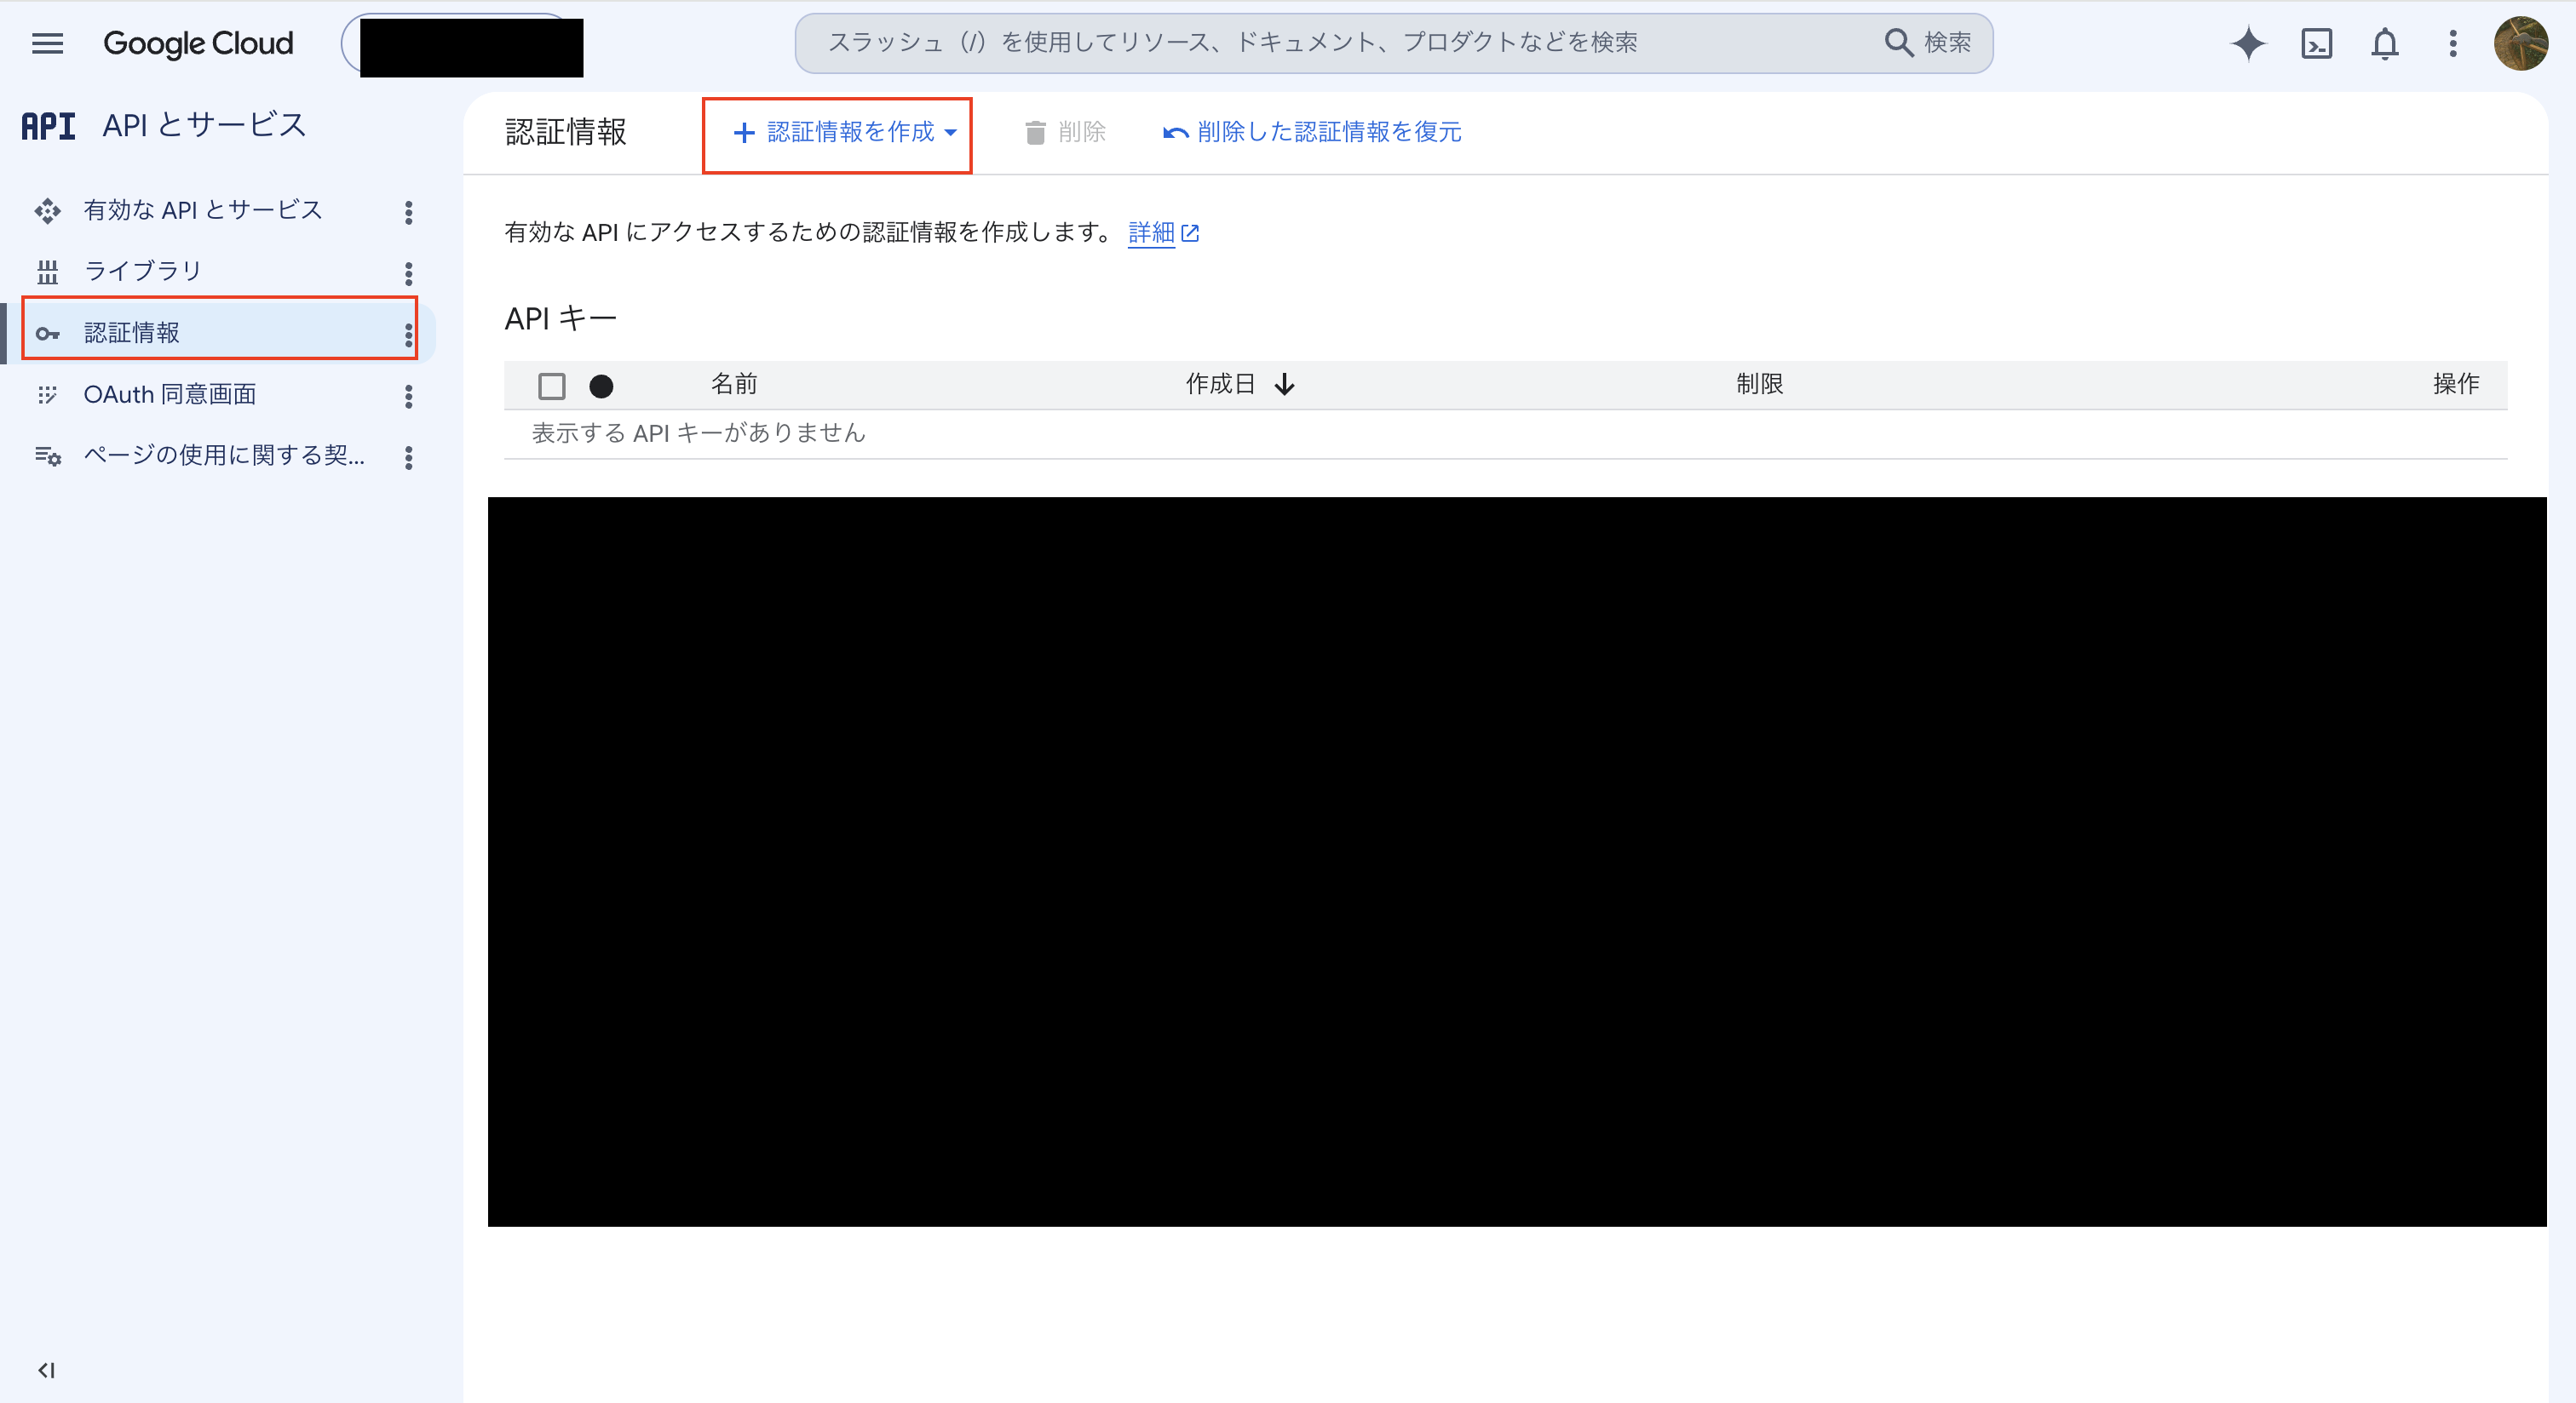Sort API keys by 名前 column
The width and height of the screenshot is (2576, 1403).
pos(734,384)
